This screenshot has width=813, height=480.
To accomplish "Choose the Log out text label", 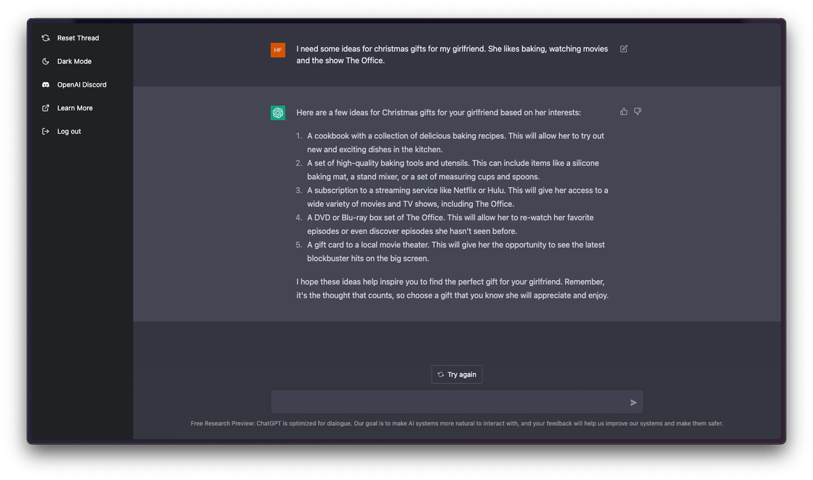I will 69,132.
